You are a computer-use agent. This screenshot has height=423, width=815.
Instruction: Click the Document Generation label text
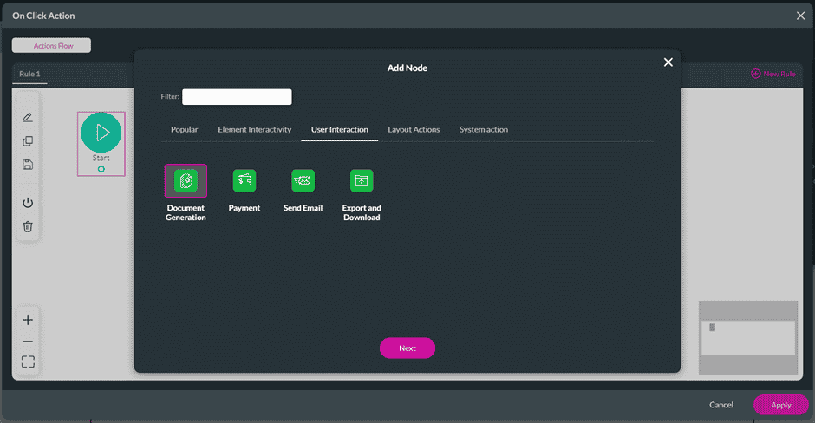[186, 212]
